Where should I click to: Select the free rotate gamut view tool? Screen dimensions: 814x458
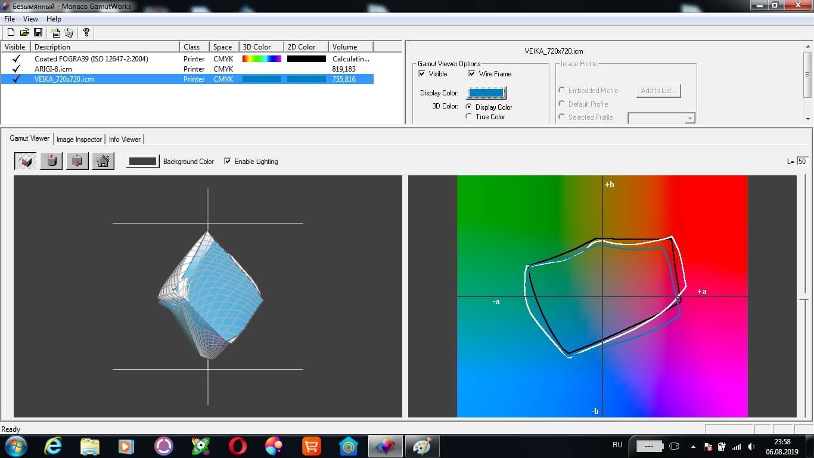coord(26,161)
